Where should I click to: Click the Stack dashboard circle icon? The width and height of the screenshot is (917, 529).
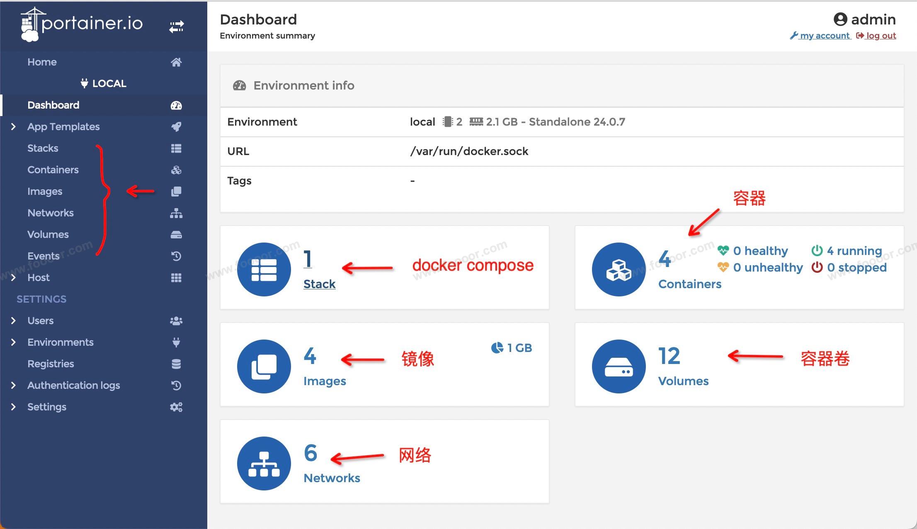tap(264, 269)
